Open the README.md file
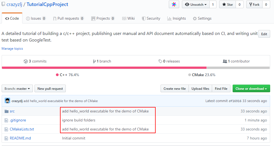Screen dimensions: 274x146 [20, 138]
